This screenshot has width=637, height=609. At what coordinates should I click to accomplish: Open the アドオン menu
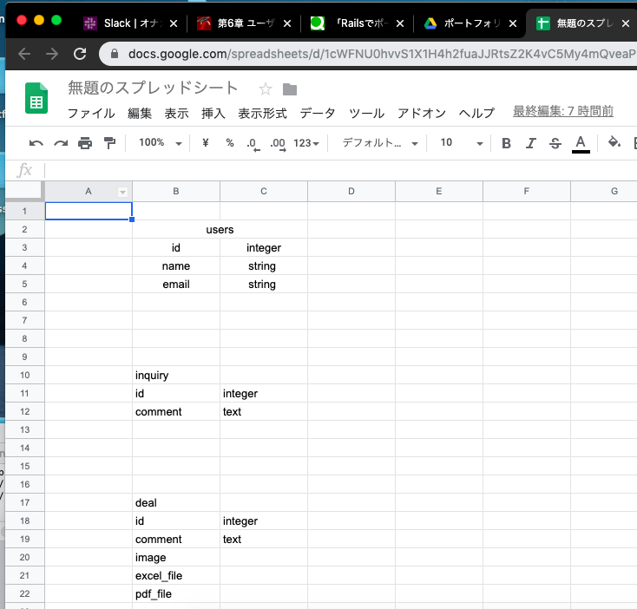tap(422, 113)
